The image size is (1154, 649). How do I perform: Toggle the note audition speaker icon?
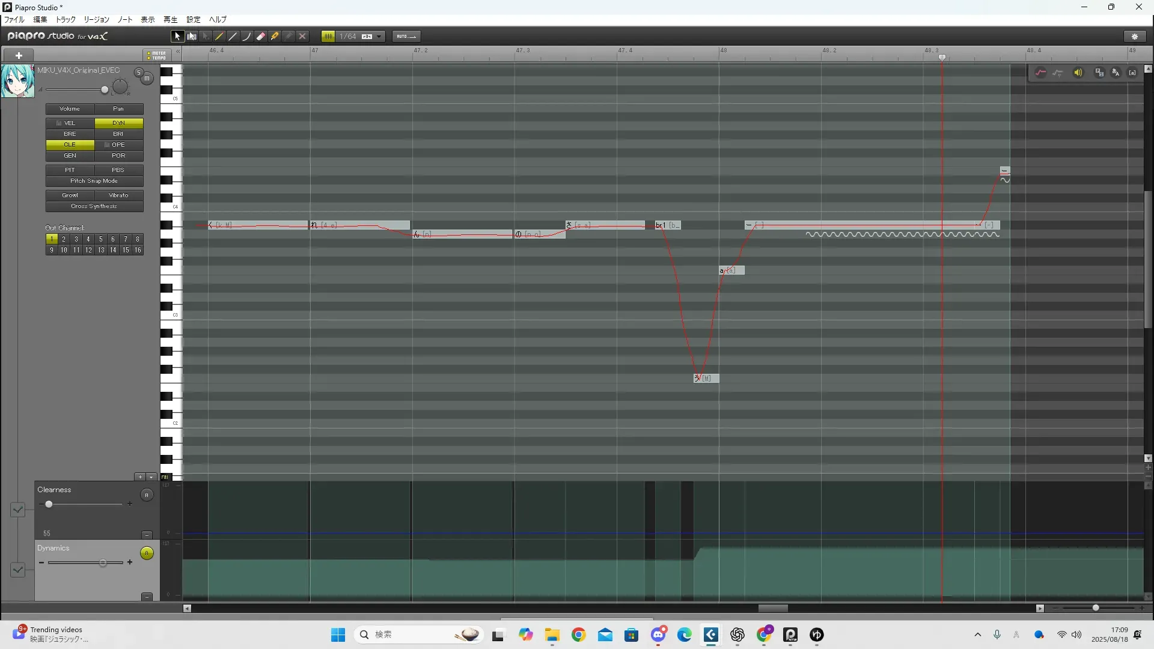coord(1078,73)
